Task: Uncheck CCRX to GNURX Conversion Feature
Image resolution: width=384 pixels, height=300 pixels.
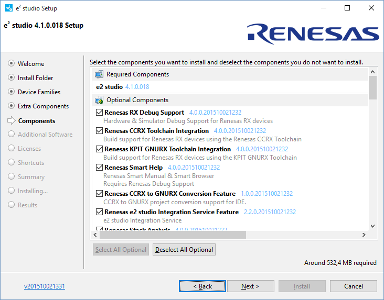Action: 99,194
